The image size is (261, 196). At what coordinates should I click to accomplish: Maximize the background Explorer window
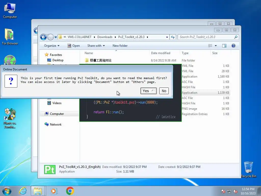[x=220, y=24]
